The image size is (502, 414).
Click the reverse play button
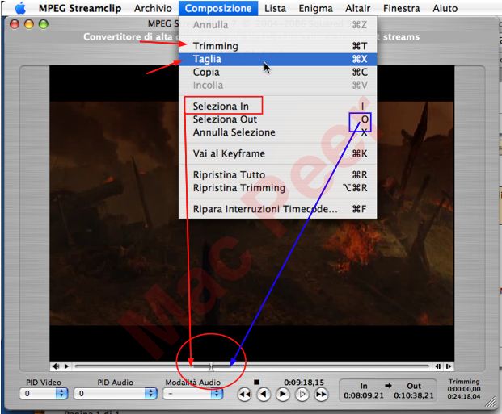coord(264,395)
